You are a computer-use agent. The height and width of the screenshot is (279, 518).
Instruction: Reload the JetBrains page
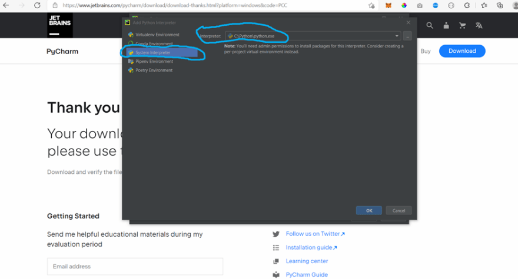point(37,5)
